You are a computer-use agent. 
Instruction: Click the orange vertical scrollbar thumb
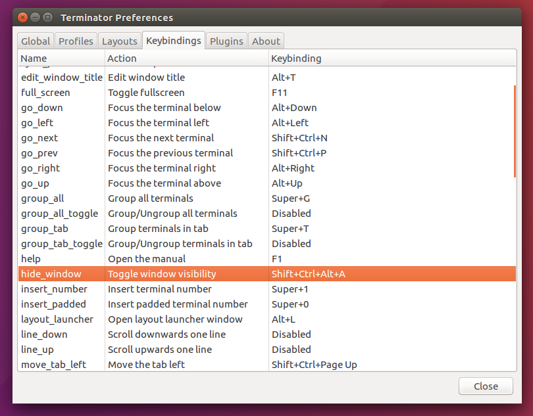[515, 131]
